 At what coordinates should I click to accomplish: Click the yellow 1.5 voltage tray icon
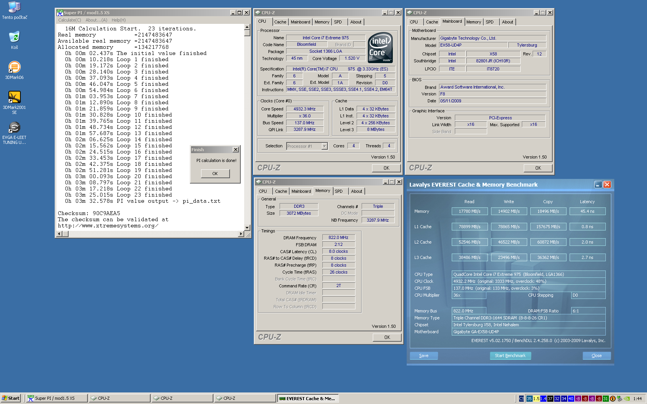[x=536, y=399]
